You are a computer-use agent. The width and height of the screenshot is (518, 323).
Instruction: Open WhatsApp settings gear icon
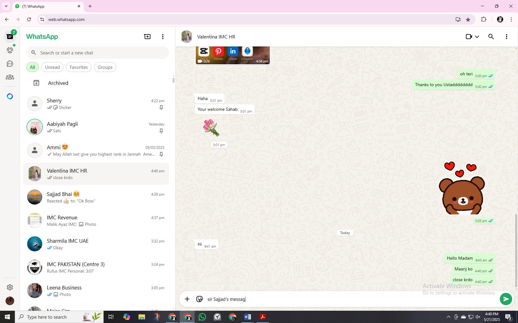(x=10, y=287)
